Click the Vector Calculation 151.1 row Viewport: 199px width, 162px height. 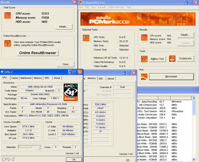click(165, 118)
